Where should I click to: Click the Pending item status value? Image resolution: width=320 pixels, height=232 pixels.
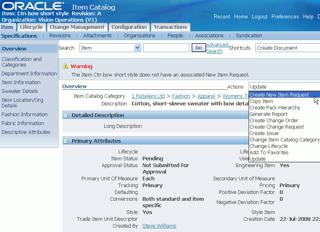coord(153,159)
